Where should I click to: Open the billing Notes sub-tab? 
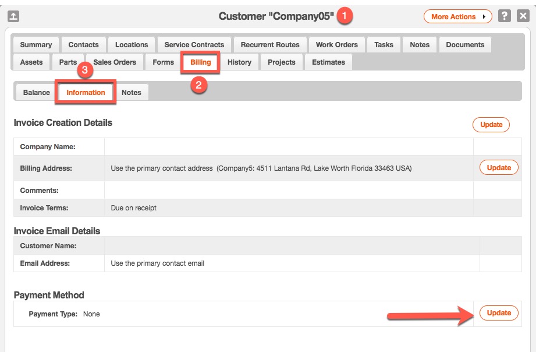131,93
